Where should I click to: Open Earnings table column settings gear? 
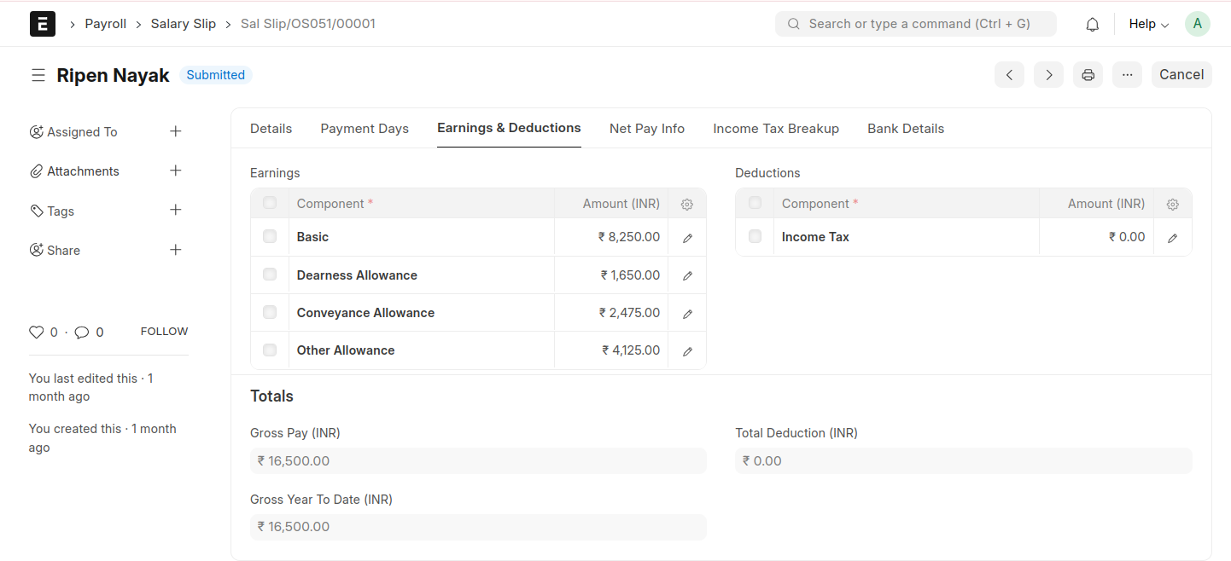click(x=687, y=205)
